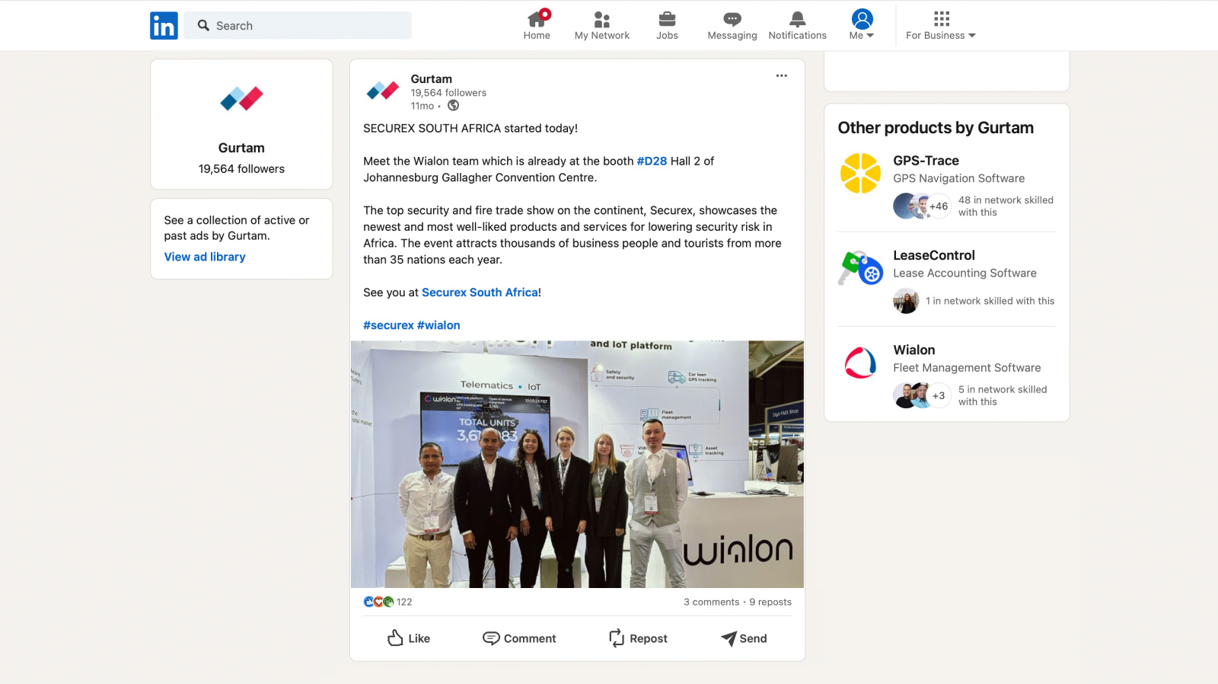Viewport: 1218px width, 684px height.
Task: Open View ad library link
Action: pyautogui.click(x=205, y=257)
